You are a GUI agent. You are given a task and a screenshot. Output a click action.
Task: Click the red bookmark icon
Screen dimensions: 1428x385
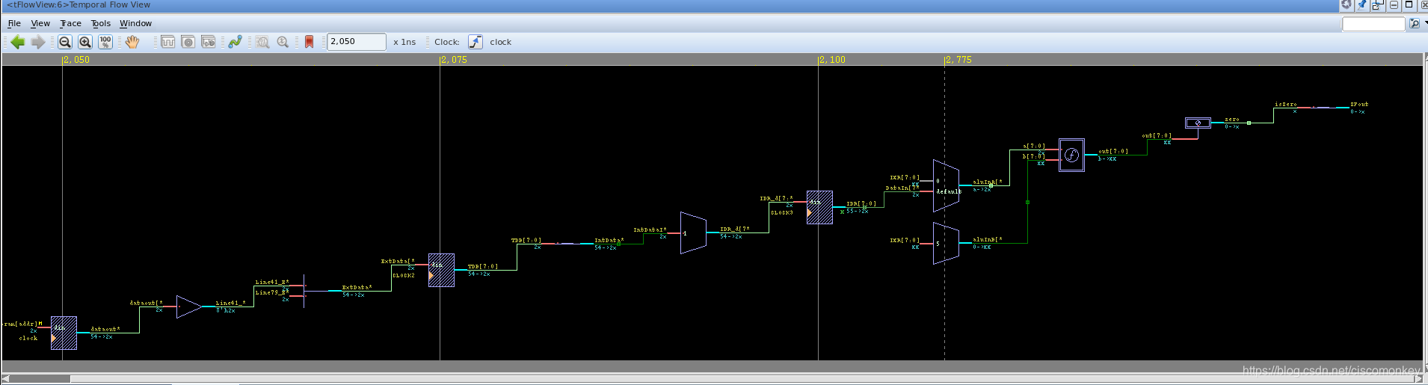tap(309, 42)
